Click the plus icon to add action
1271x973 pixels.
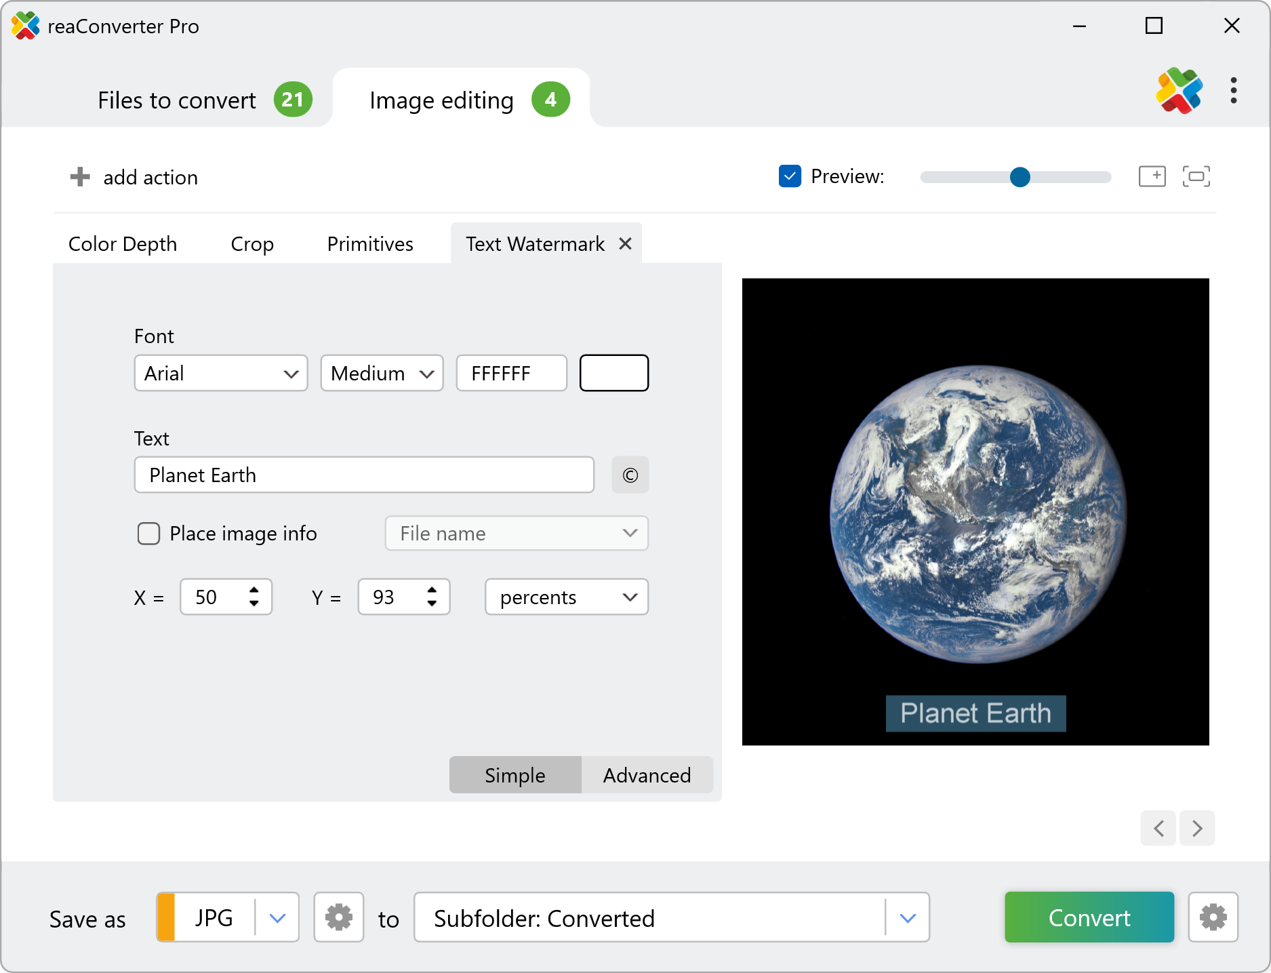[80, 177]
